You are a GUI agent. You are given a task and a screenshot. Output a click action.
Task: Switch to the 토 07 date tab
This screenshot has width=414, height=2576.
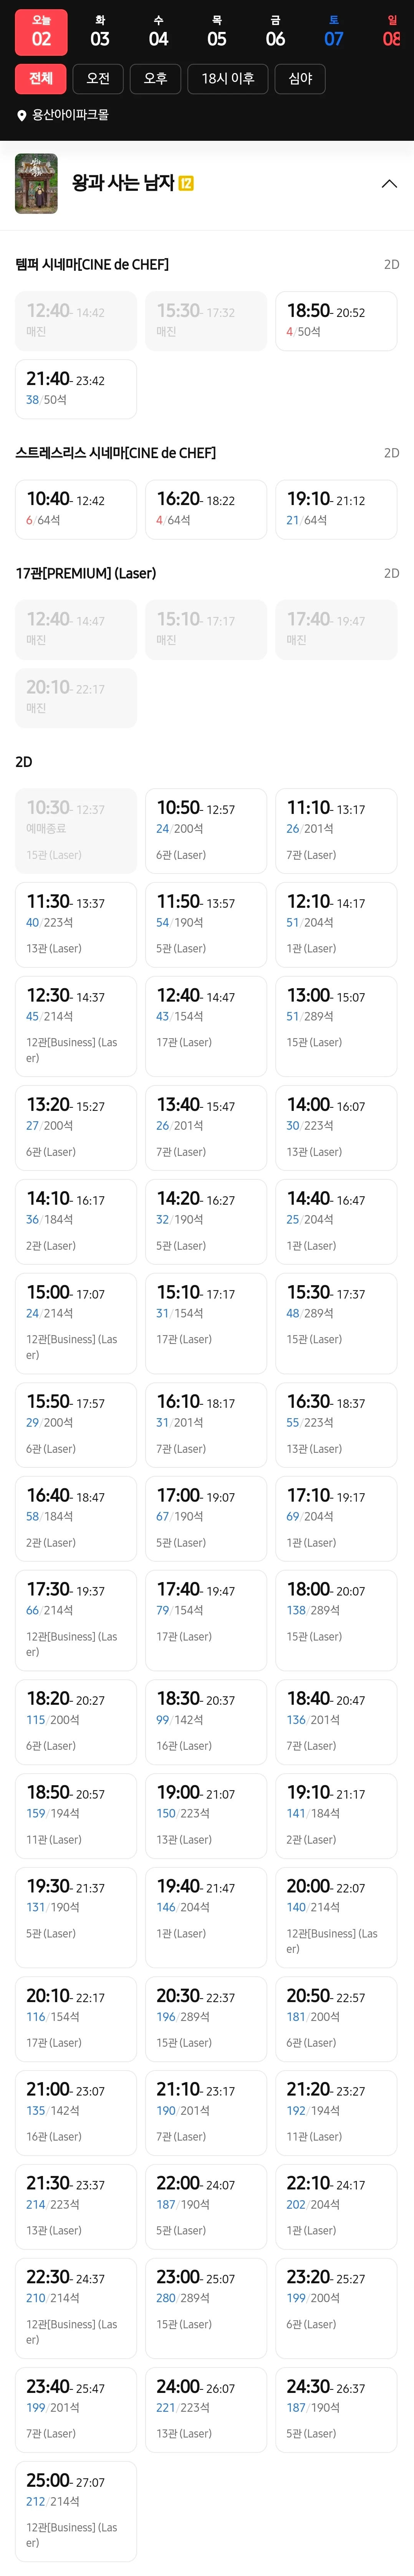334,32
